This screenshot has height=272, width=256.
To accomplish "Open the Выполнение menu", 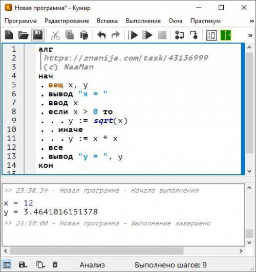I will (x=143, y=21).
